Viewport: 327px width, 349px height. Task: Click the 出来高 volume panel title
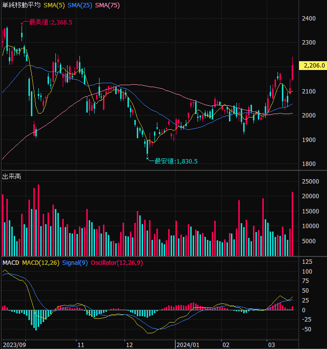(x=12, y=177)
